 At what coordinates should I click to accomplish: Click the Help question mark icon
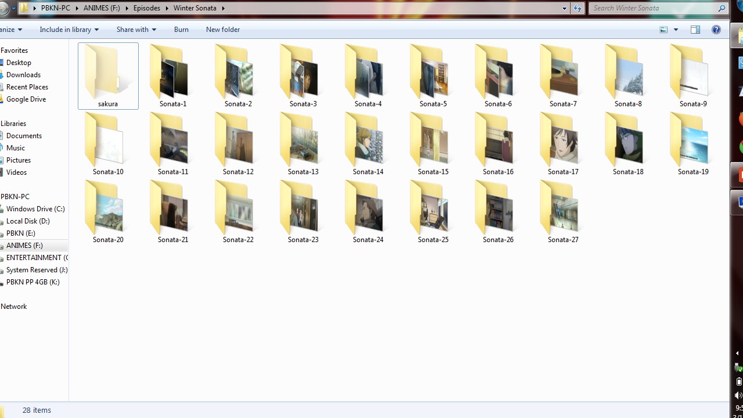716,30
